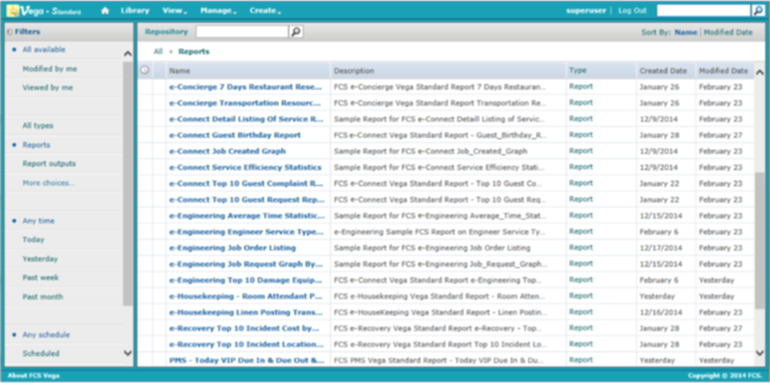This screenshot has width=770, height=383.
Task: Open e-Connect Service Efficiency Statistics
Action: coord(245,168)
